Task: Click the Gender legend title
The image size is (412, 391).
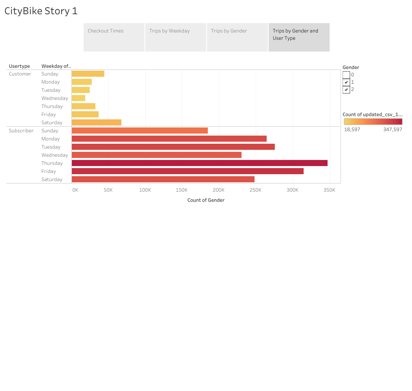Action: (351, 67)
